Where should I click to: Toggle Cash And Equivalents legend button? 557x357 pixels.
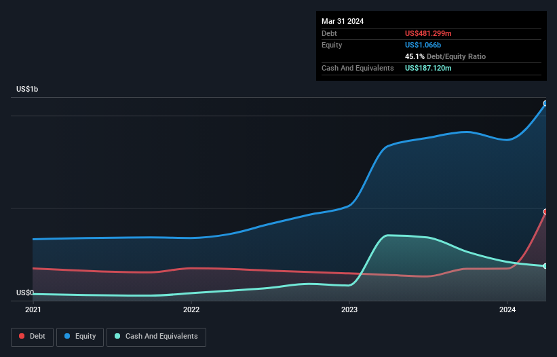(156, 337)
